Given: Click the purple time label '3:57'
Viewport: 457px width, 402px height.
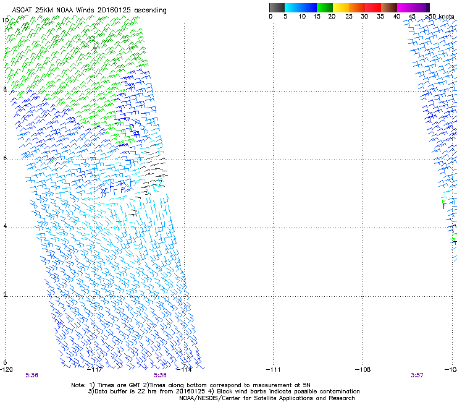Looking at the screenshot, I should [x=417, y=375].
